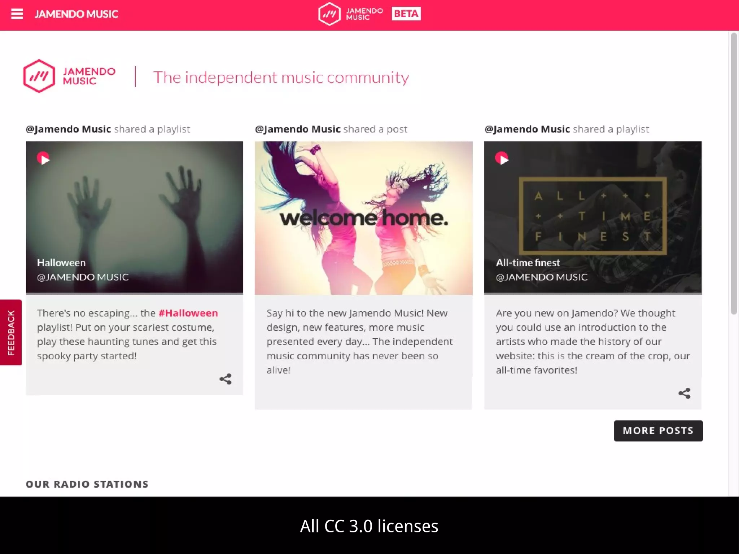Screen dimensions: 739x554
Task: Click the Jamendo Music title in header
Action: (76, 14)
